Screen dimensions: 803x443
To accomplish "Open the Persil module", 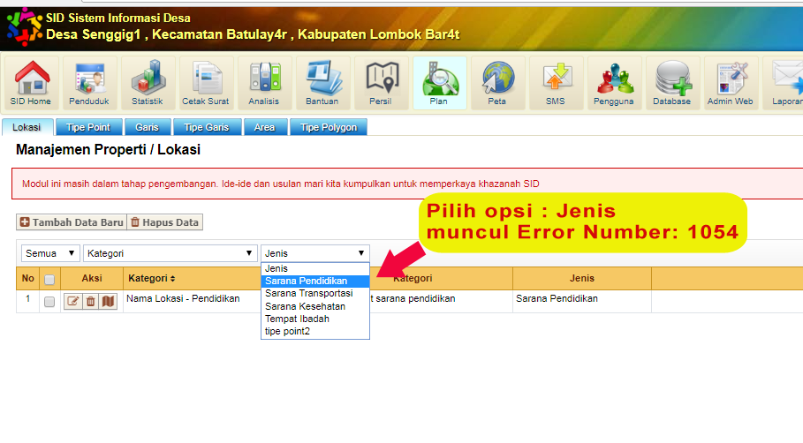I will (381, 83).
